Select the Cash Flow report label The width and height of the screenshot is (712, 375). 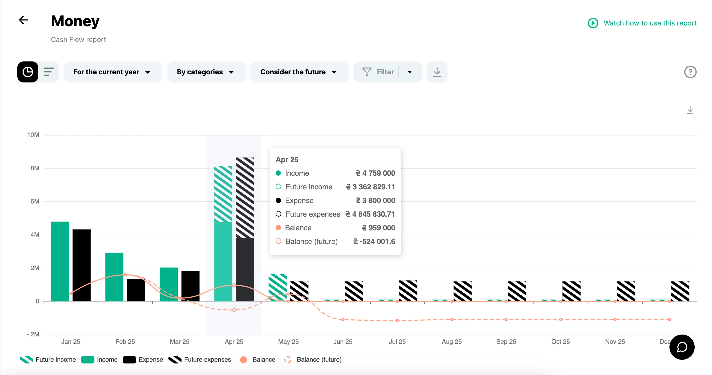pyautogui.click(x=78, y=40)
